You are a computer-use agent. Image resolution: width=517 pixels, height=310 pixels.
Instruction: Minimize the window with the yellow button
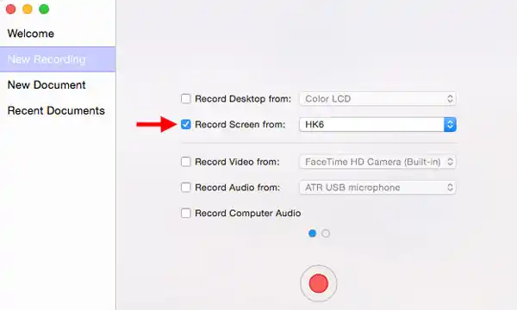click(x=28, y=9)
